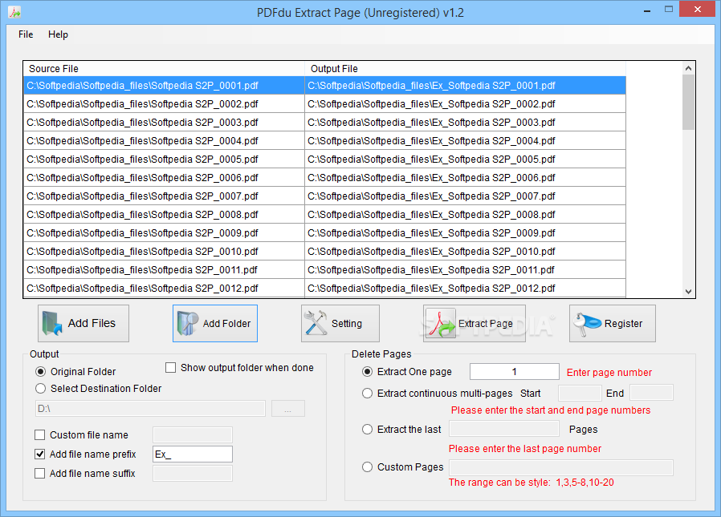
Task: Click output cell Ex_Softpedia S2P_0006.pdf
Action: click(x=465, y=177)
